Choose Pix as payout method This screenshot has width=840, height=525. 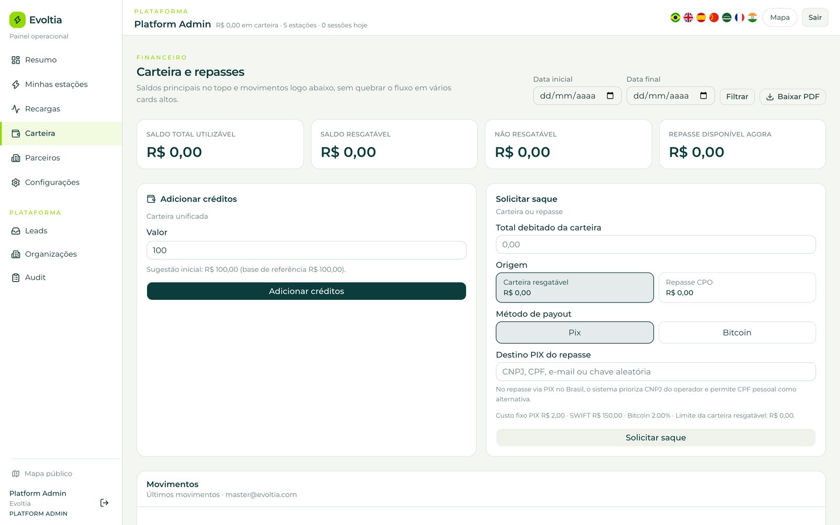(575, 332)
